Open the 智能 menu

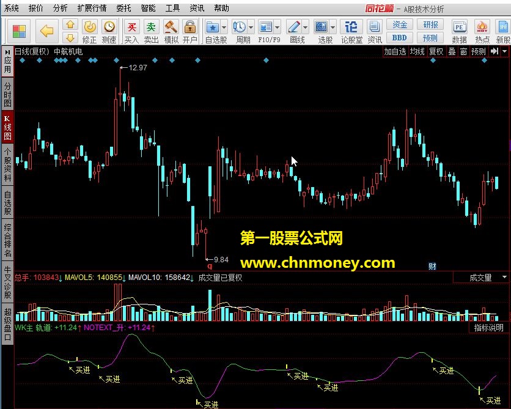[x=148, y=8]
